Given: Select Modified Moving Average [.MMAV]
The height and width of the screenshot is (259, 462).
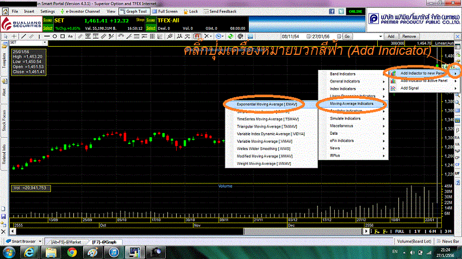Looking at the screenshot, I should [265, 156].
